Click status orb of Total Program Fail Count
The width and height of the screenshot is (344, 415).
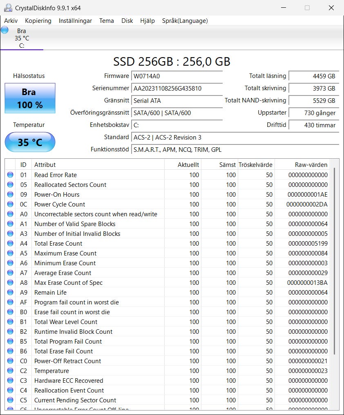coord(10,341)
